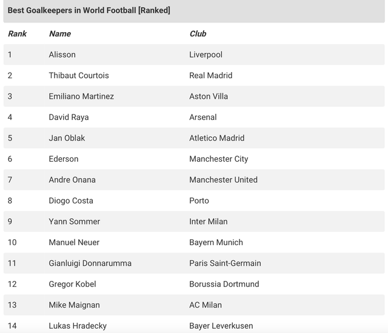The width and height of the screenshot is (388, 333).
Task: Click the Inter Milan club cell
Action: (x=208, y=222)
